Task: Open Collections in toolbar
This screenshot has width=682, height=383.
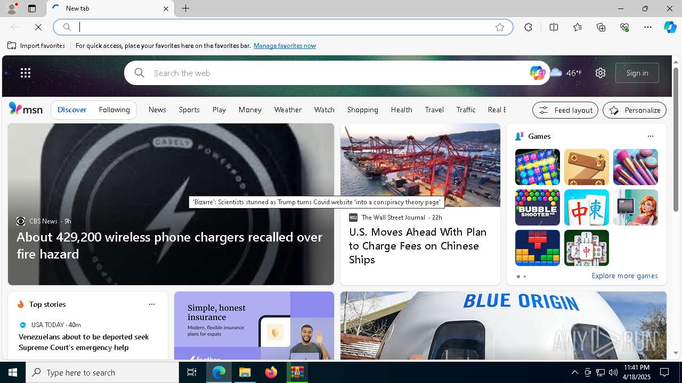Action: click(601, 27)
